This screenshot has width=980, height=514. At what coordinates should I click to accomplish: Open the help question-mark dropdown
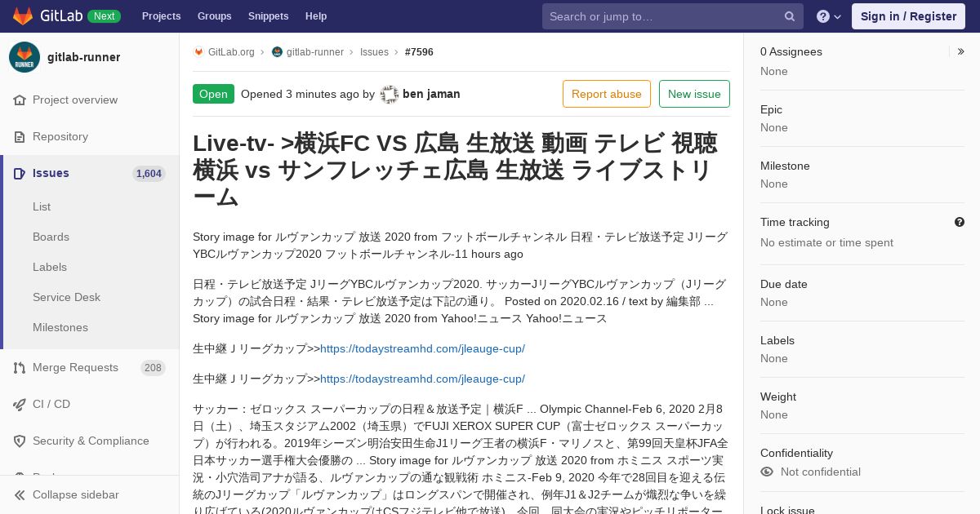829,16
